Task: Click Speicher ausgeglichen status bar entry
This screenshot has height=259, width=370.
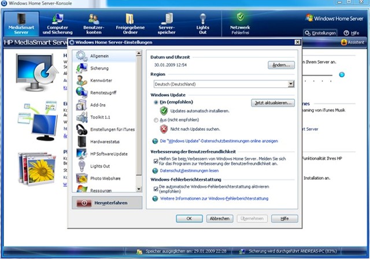Action: [x=186, y=251]
